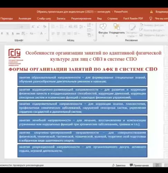The width and height of the screenshot is (168, 173).
Task: Select the 'коррекционно-развивающей направленности' blue box
Action: click(82, 93)
